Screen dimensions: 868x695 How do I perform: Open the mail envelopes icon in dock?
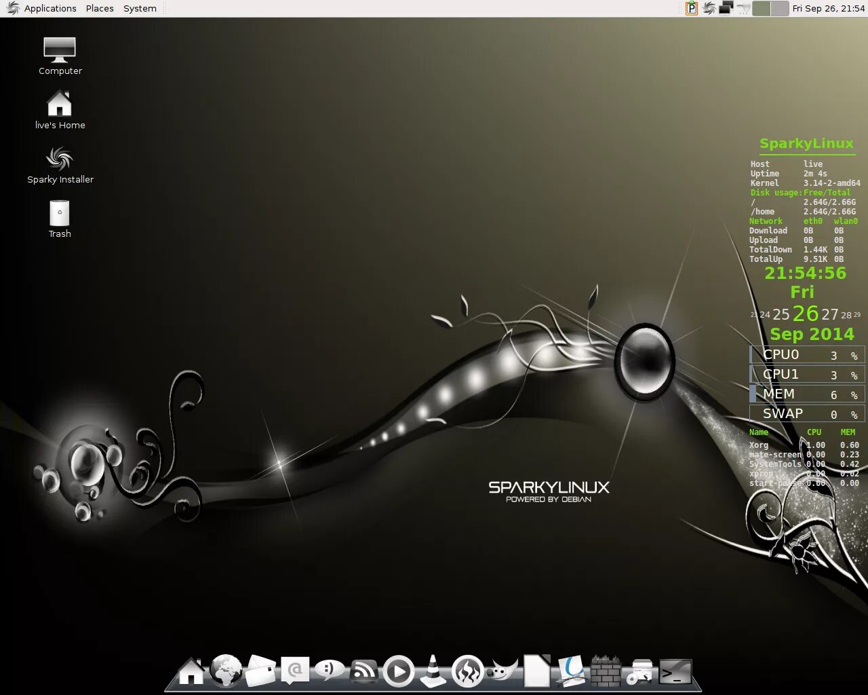tap(260, 671)
